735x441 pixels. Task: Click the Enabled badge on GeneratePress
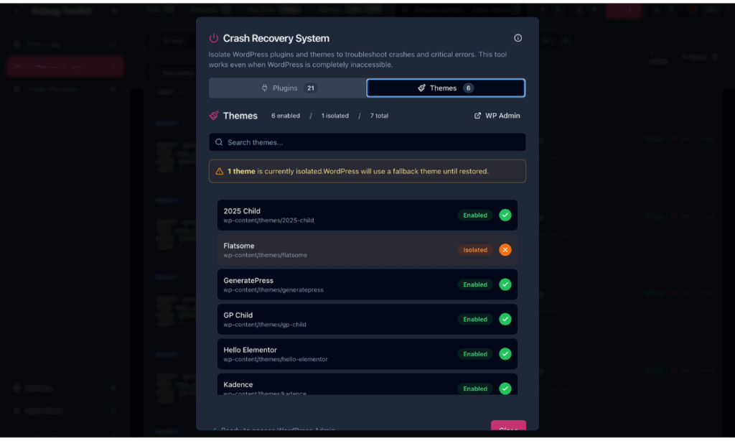click(475, 284)
